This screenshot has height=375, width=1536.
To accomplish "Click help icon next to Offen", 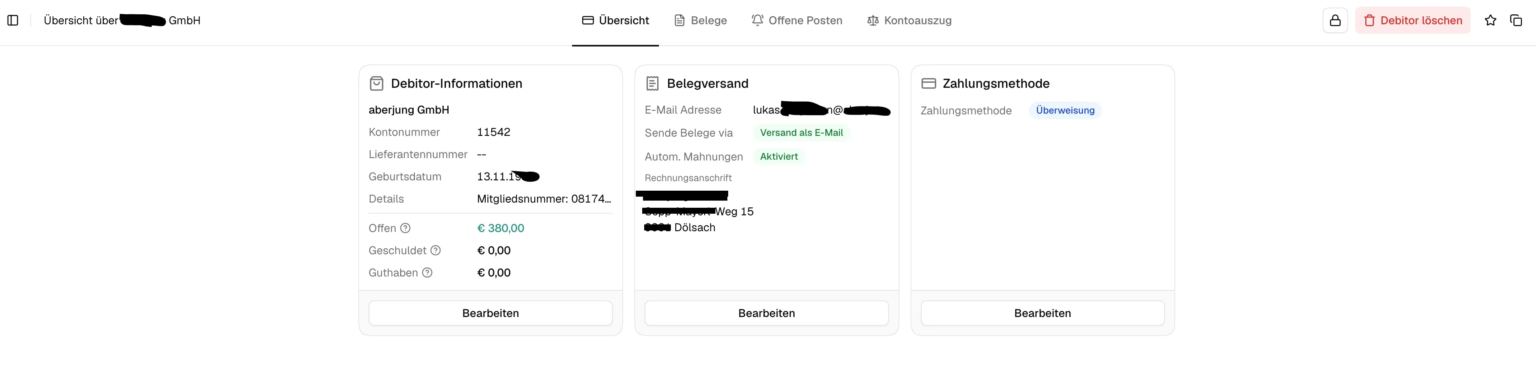I will click(x=405, y=228).
